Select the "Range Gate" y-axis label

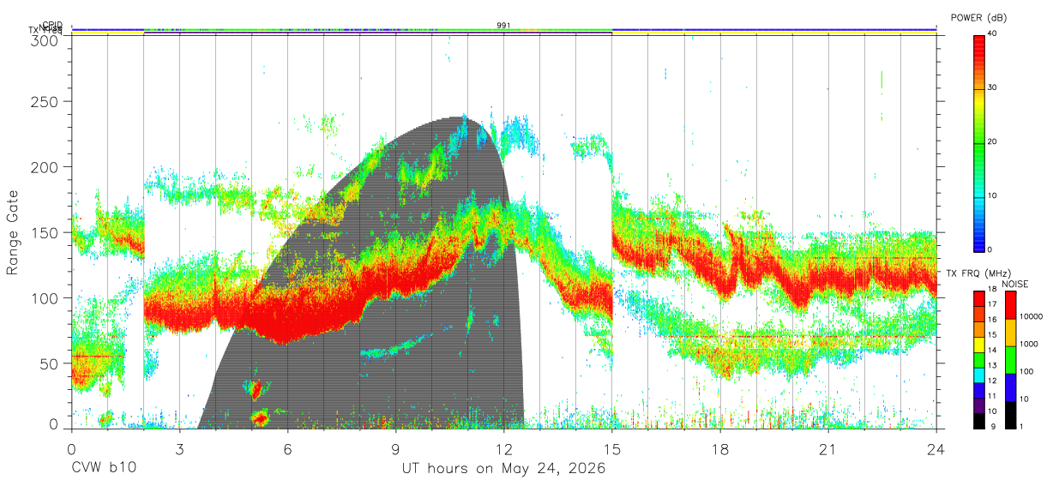(x=13, y=232)
